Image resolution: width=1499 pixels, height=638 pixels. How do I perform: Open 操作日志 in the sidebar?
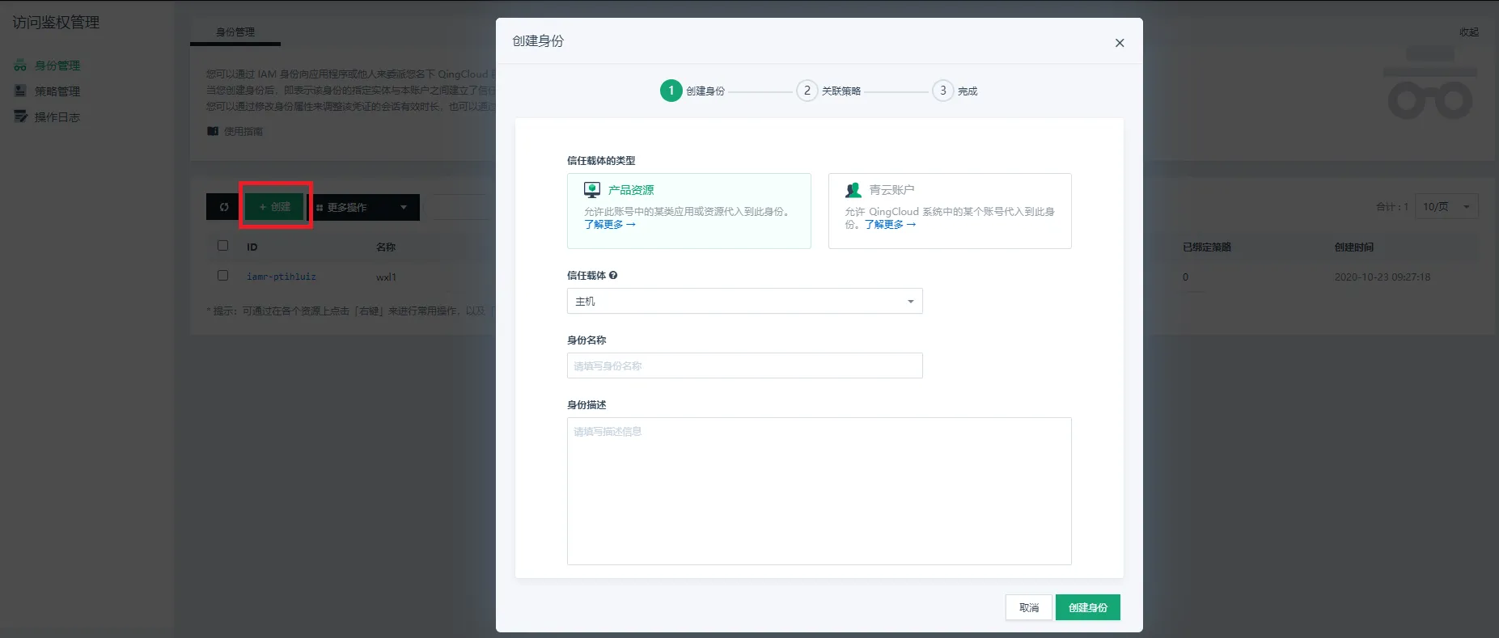(57, 117)
